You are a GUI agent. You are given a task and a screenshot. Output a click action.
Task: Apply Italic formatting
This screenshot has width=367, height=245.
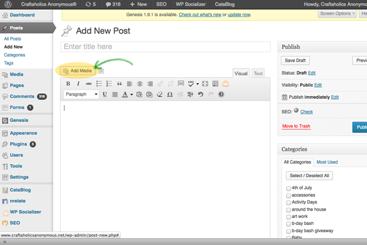78,84
